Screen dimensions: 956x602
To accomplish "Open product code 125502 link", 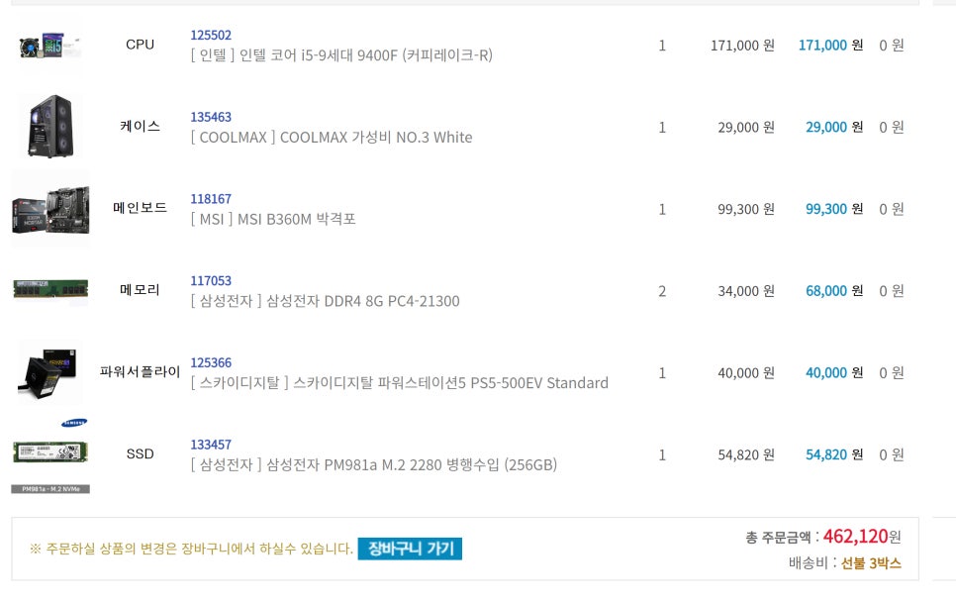I will click(x=211, y=36).
